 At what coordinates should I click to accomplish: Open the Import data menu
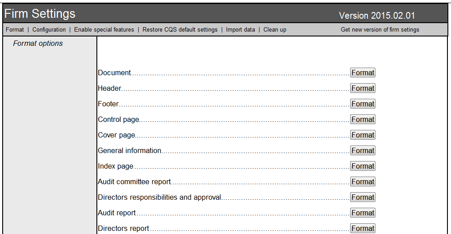coord(240,30)
